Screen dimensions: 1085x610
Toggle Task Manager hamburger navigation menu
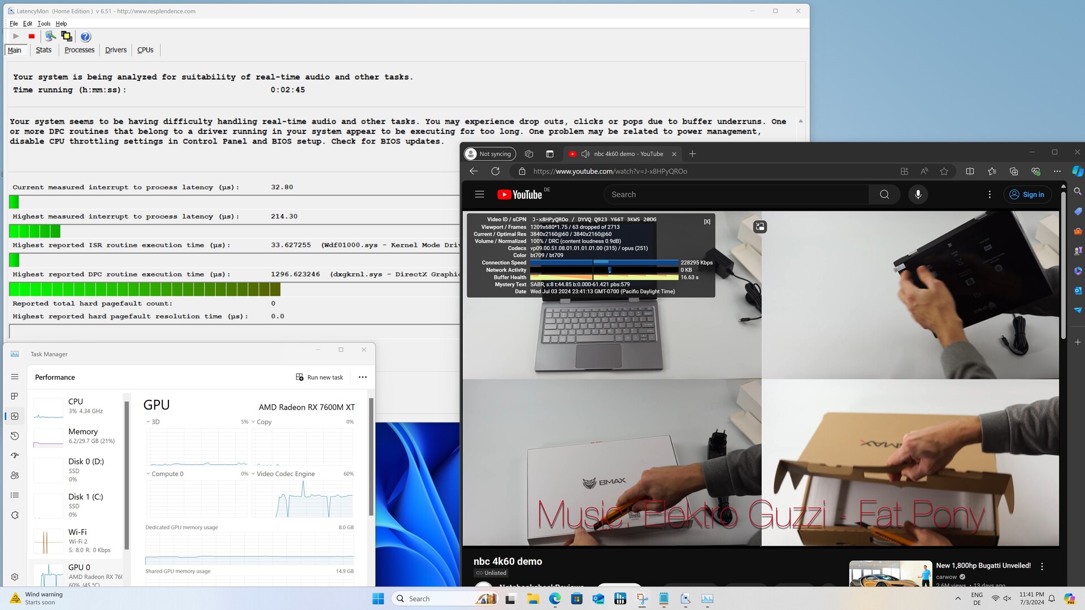point(15,377)
